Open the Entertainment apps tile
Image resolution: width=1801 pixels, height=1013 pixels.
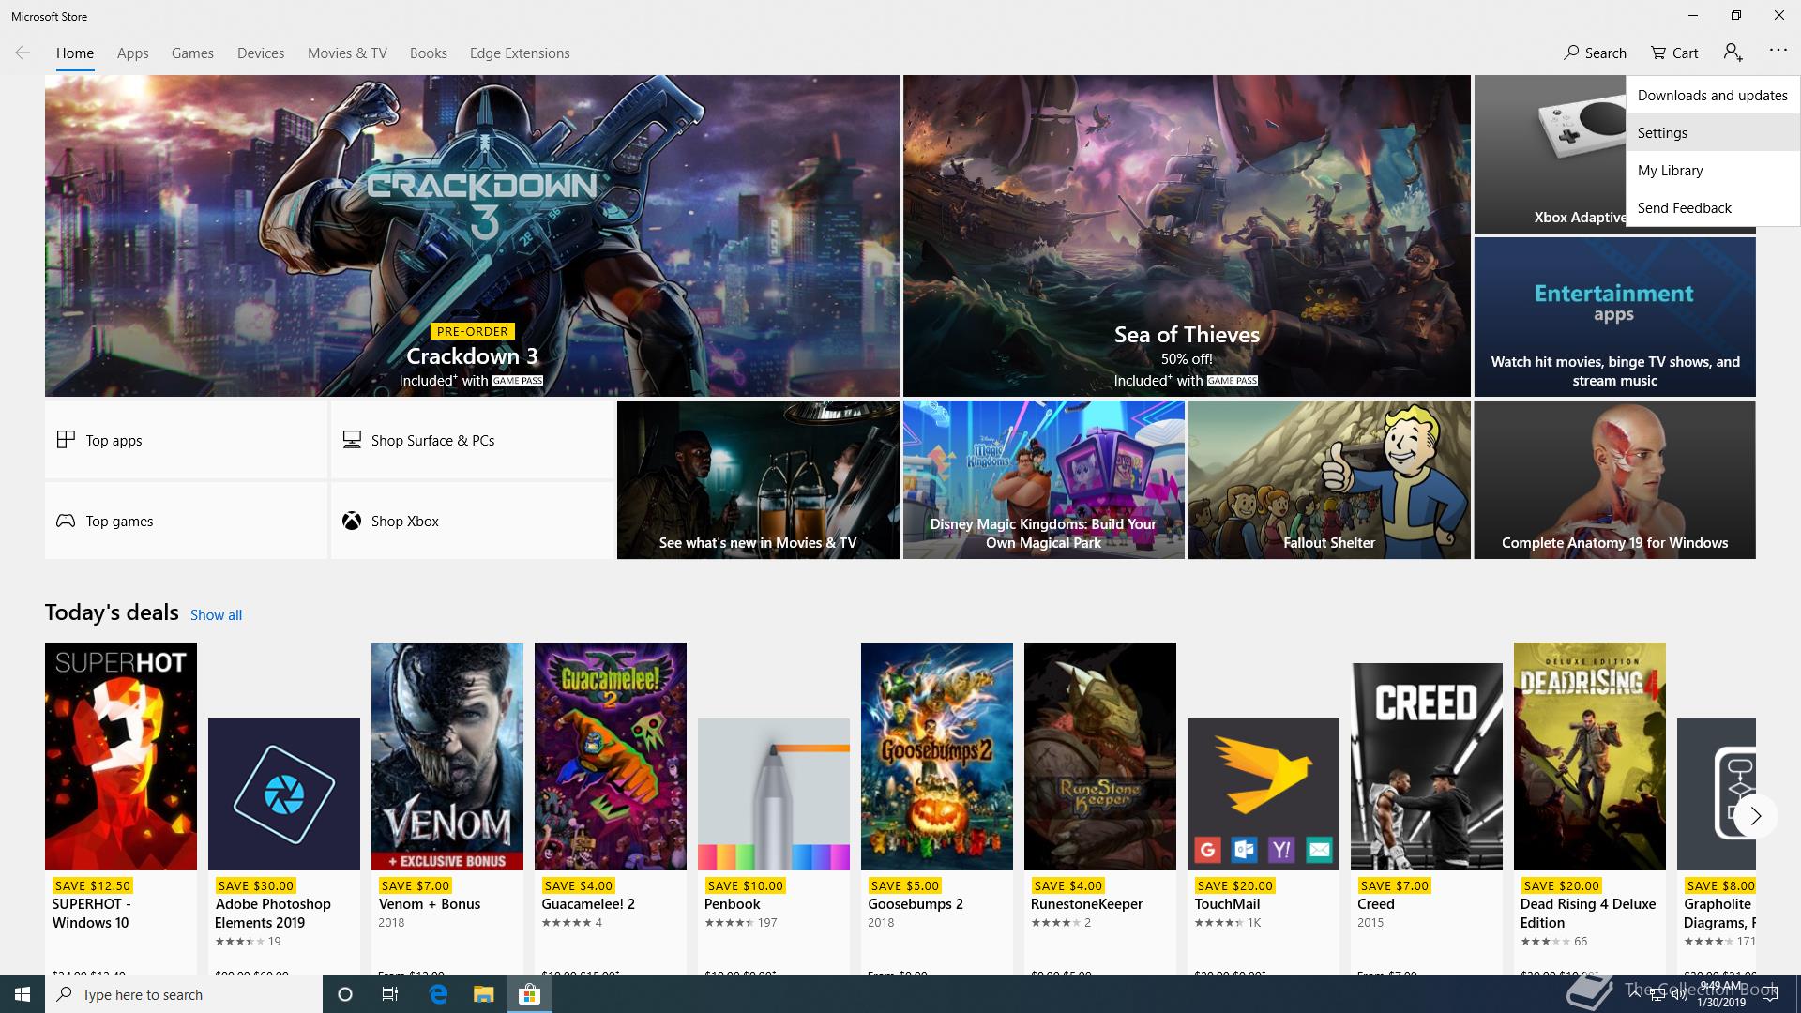pyautogui.click(x=1614, y=317)
